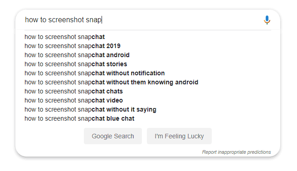Viewport: 297px width, 171px height.
Task: Click the I'm Feeling Lucky button
Action: [x=179, y=136]
